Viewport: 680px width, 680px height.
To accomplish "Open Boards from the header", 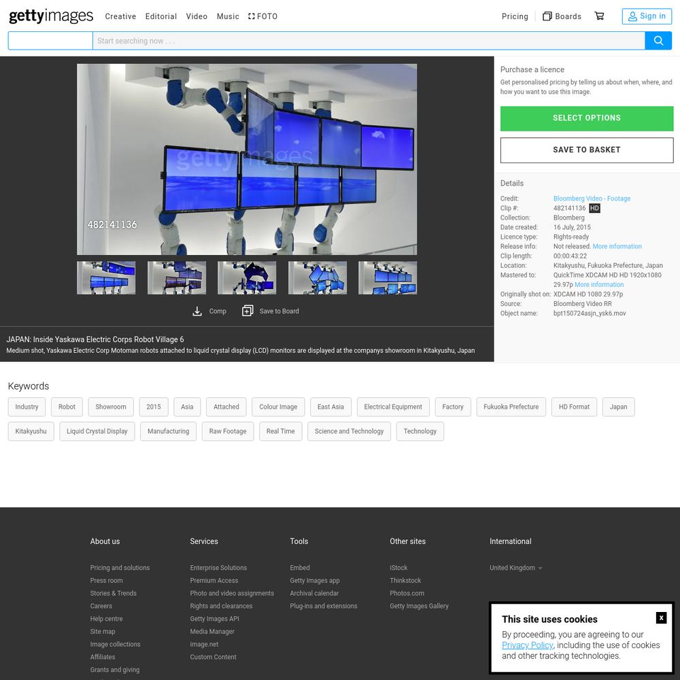I will pos(562,16).
